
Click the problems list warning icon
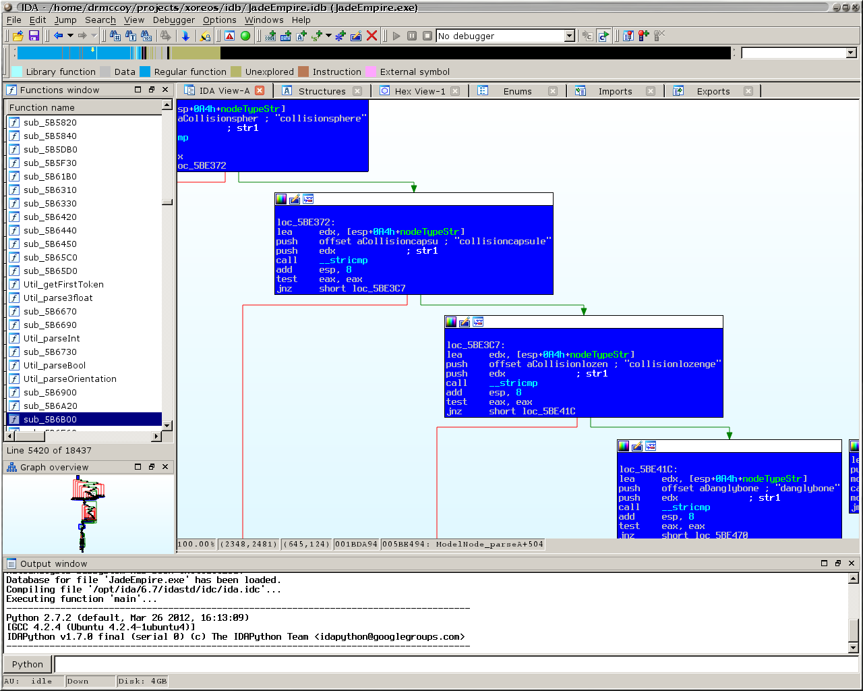tap(230, 36)
